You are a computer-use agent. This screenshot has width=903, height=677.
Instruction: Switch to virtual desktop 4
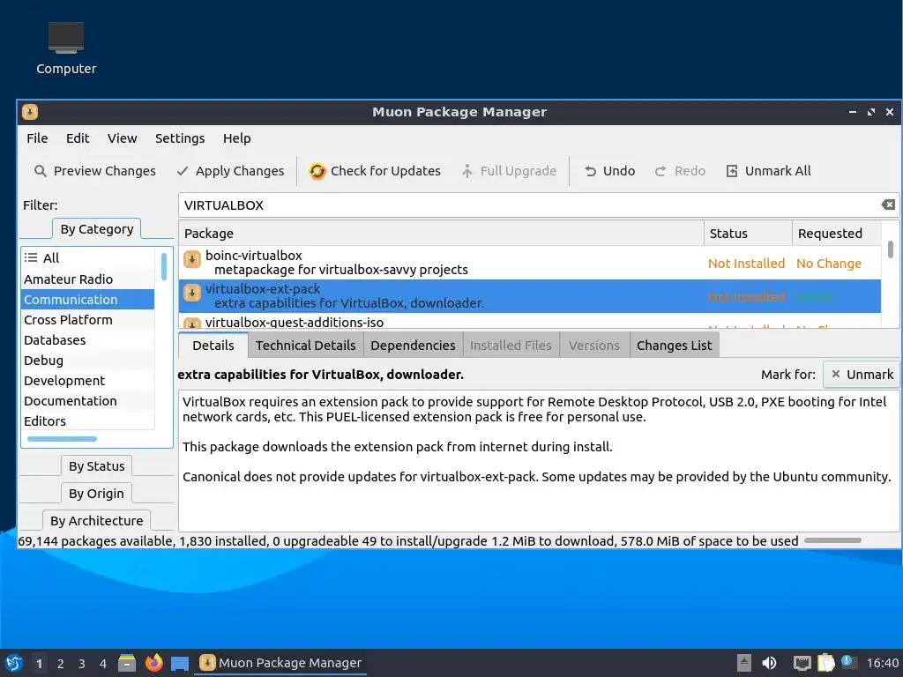click(103, 664)
